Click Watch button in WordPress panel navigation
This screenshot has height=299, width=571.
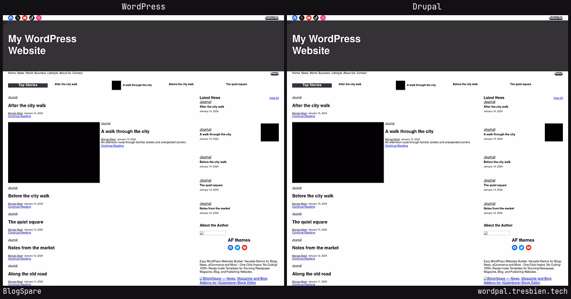(275, 74)
